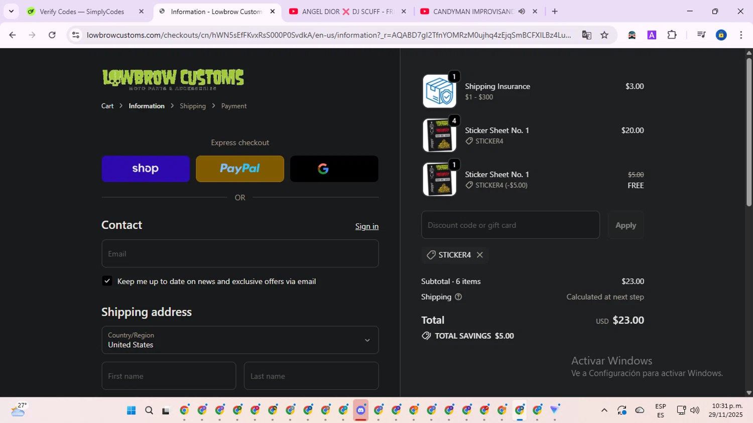
Task: Pay with Shop Pay express checkout
Action: (146, 169)
